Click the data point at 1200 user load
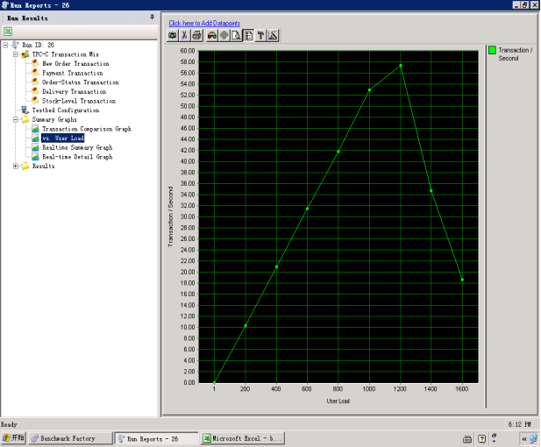 (x=400, y=65)
